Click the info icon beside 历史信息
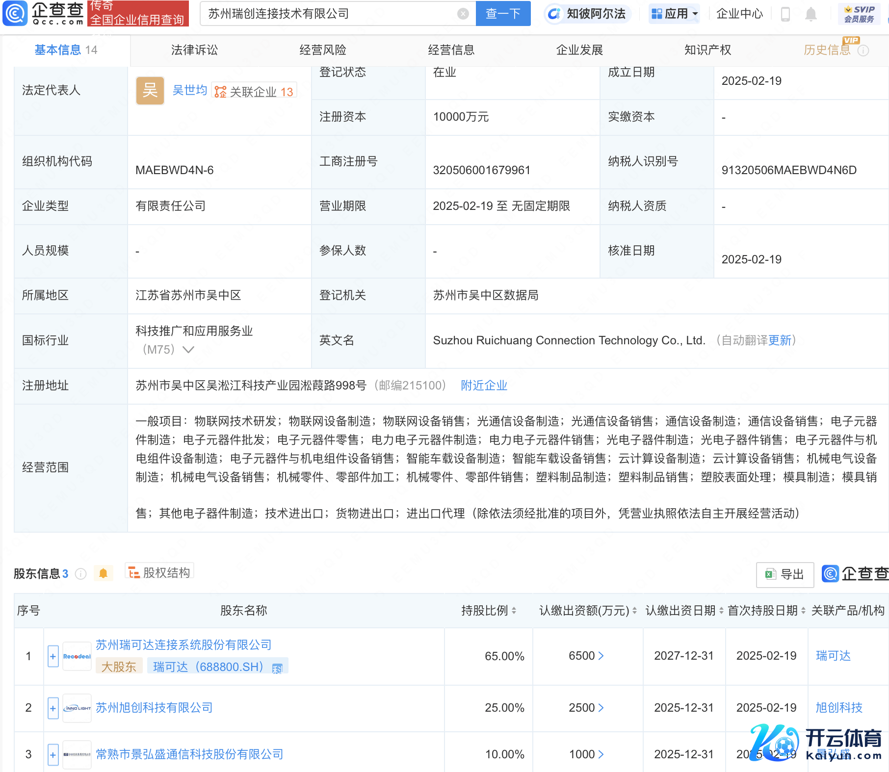This screenshot has height=772, width=889. (863, 51)
